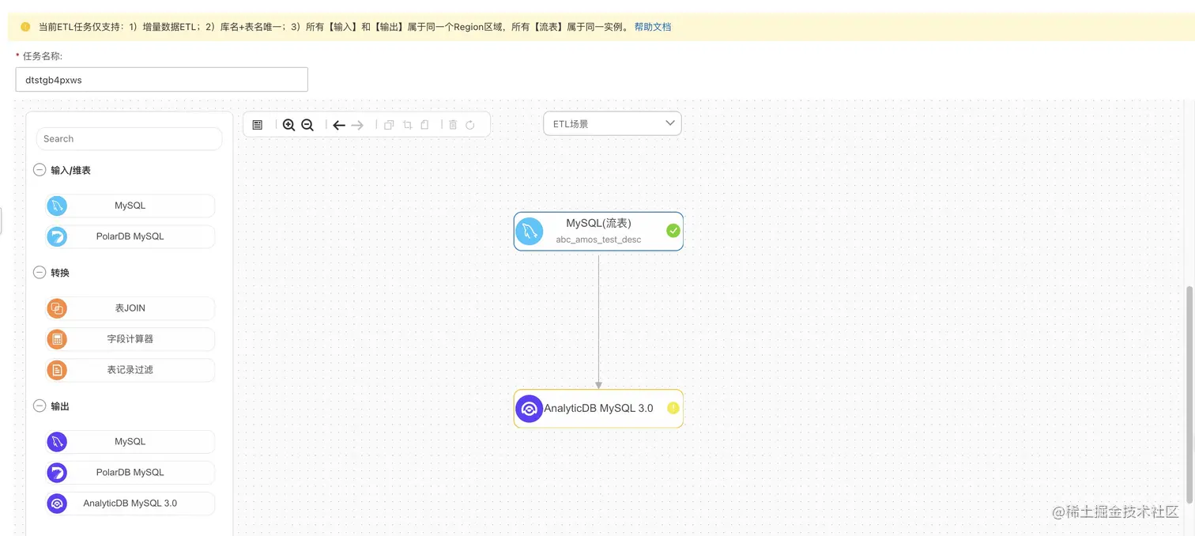Click the field calculator icon
Viewport: 1195px width, 536px height.
[57, 339]
